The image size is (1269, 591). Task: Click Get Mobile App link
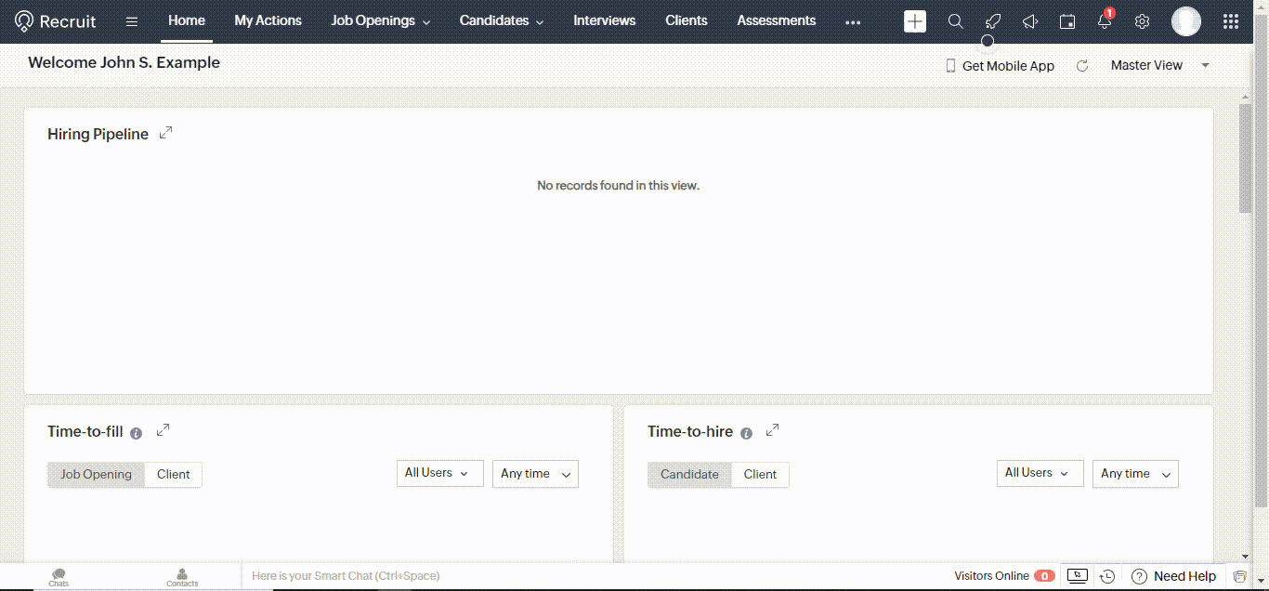coord(1000,66)
